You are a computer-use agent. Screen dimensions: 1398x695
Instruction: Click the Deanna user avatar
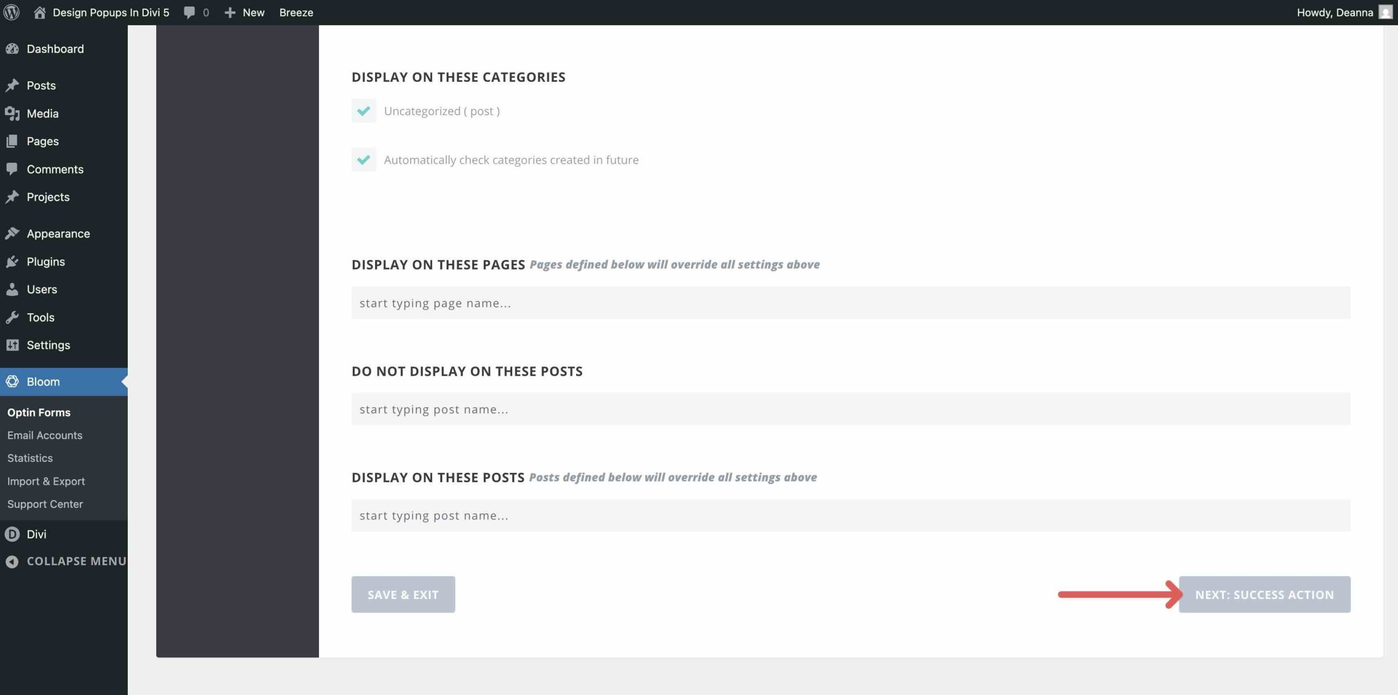pos(1385,12)
